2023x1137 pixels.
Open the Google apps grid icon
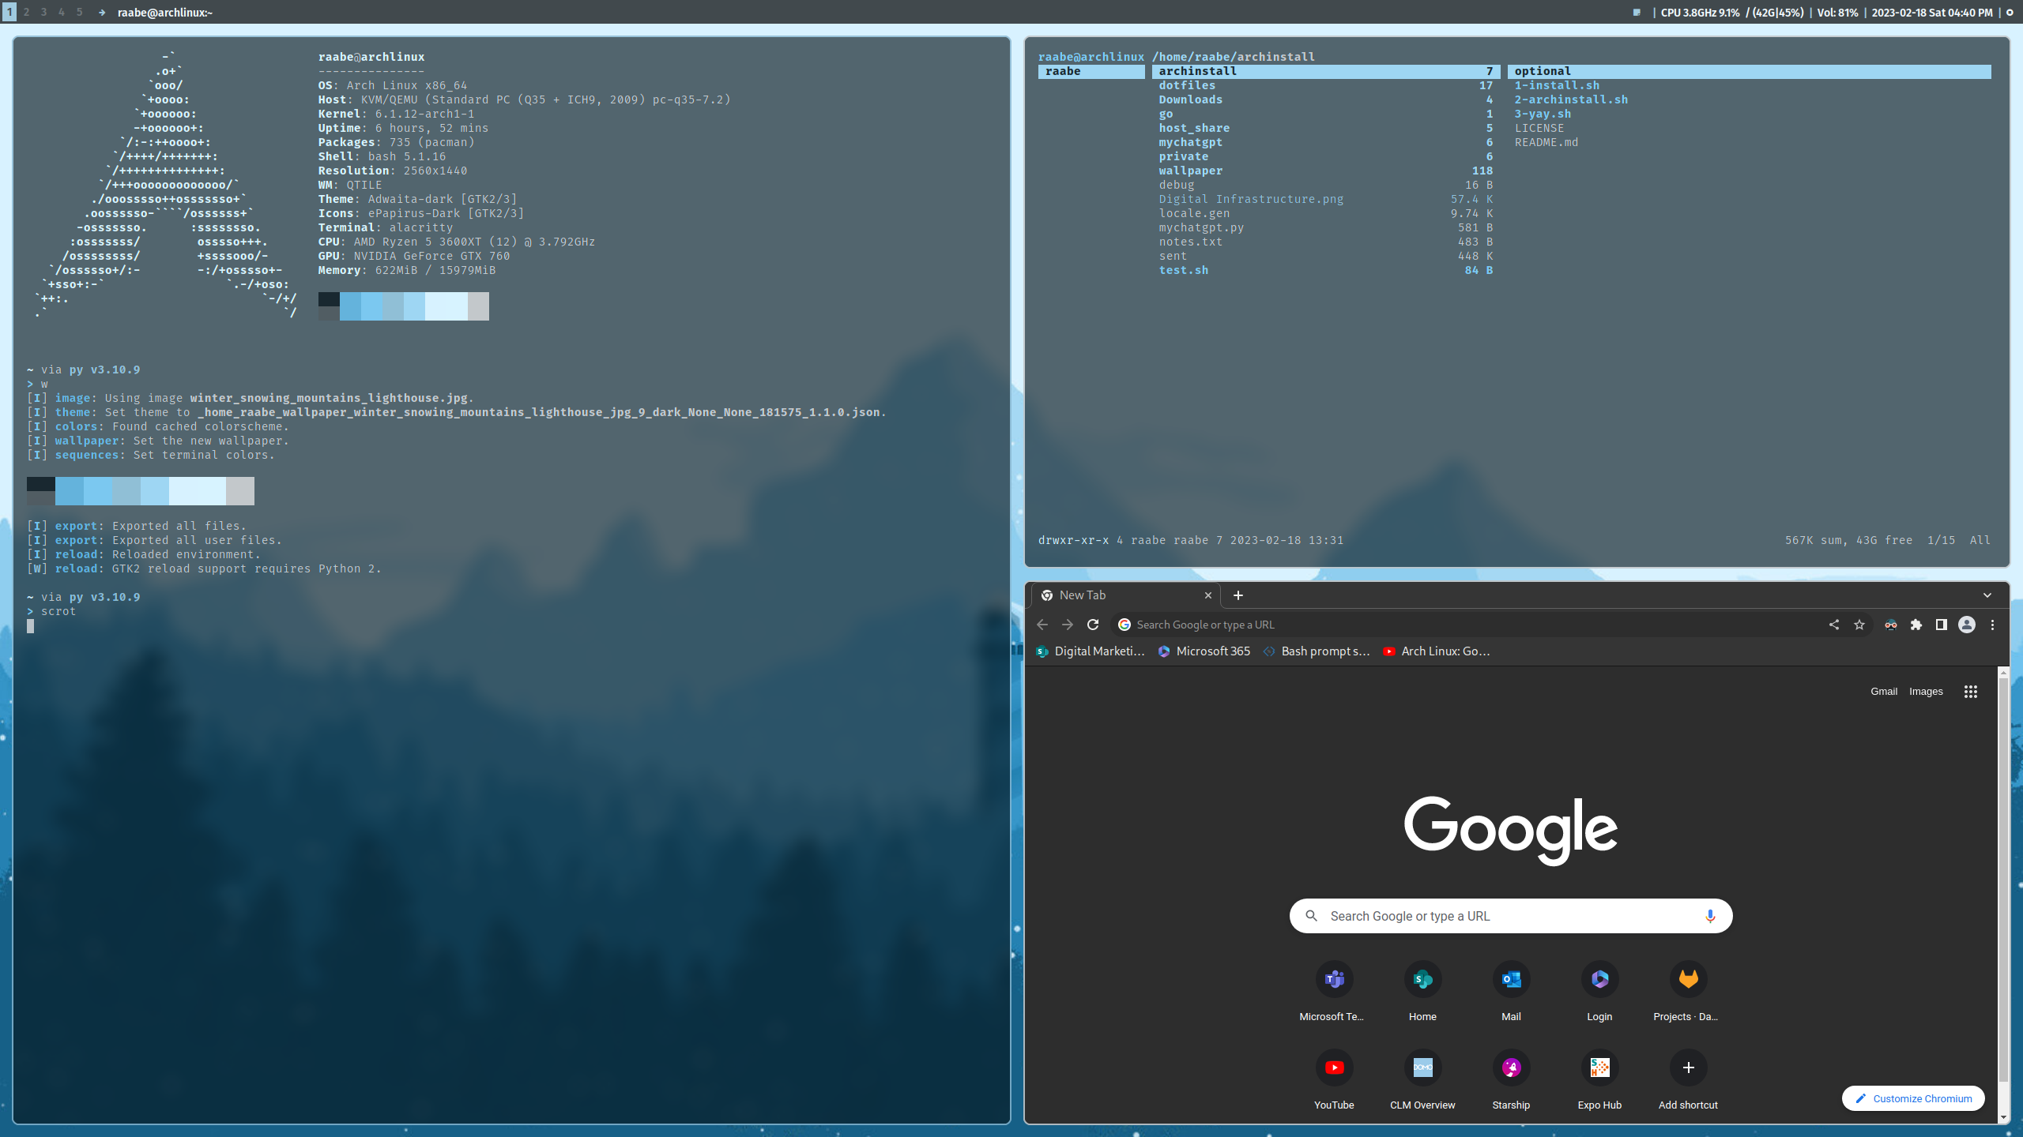coord(1971,692)
